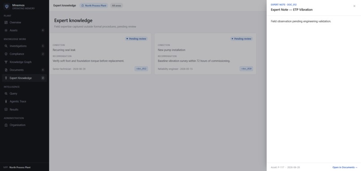The width and height of the screenshot is (361, 171).
Task: Click Pending review badge on pump installation card
Action: click(241, 39)
